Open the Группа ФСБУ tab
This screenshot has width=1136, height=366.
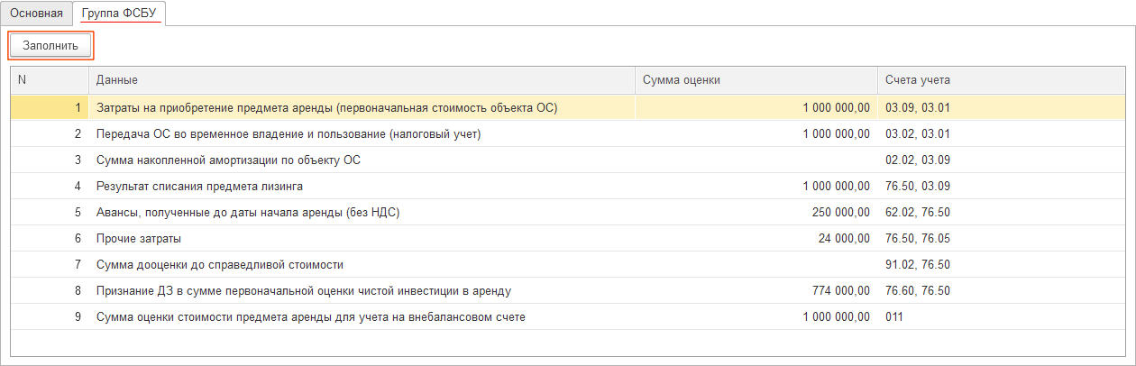pyautogui.click(x=117, y=14)
